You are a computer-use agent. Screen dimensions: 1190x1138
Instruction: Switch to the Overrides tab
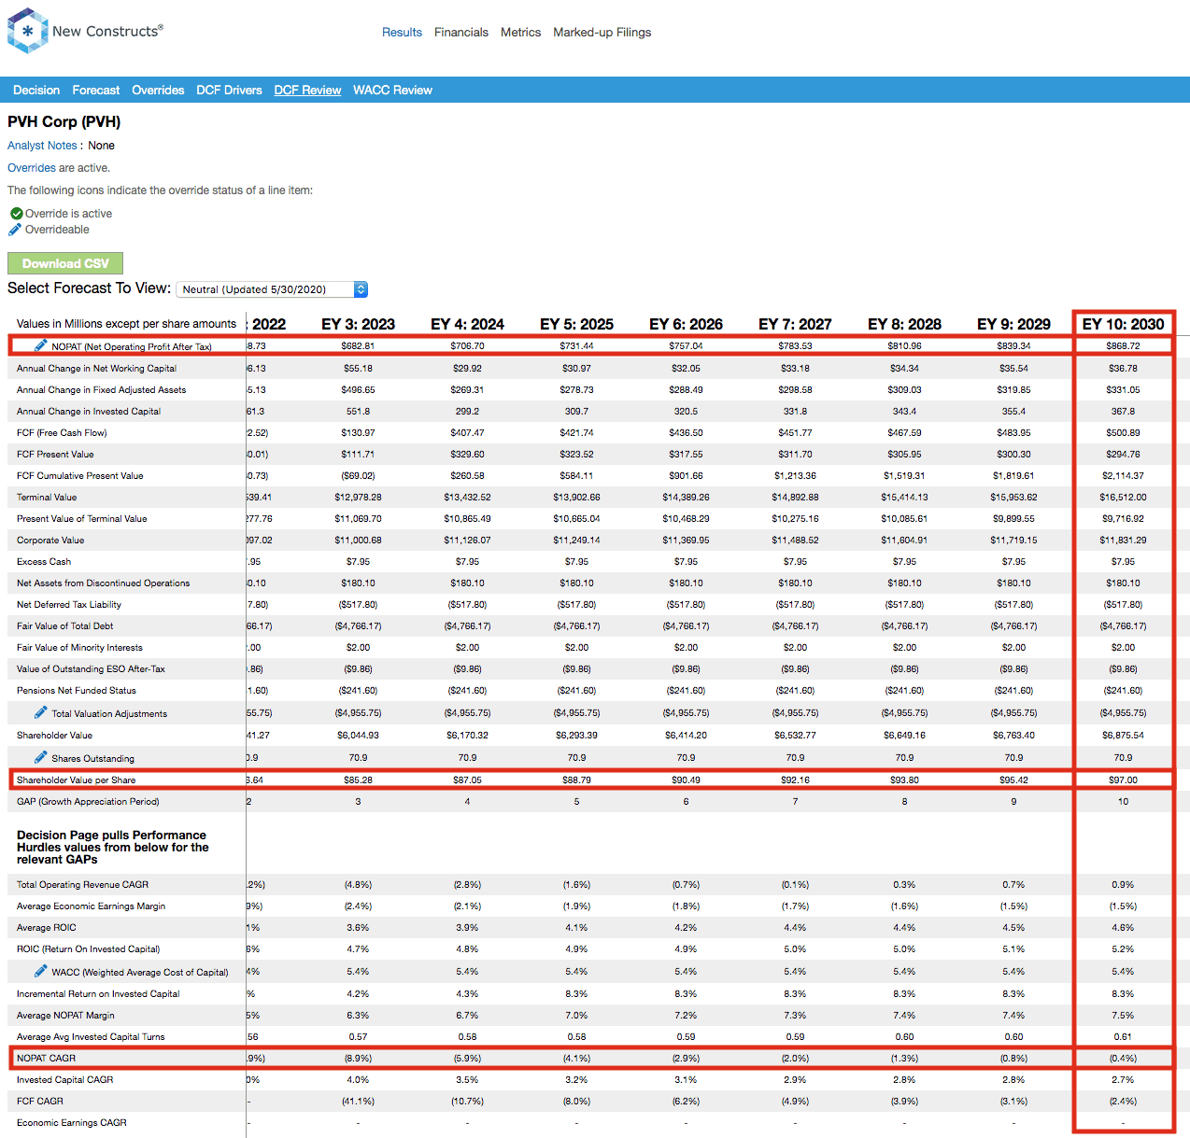point(158,91)
